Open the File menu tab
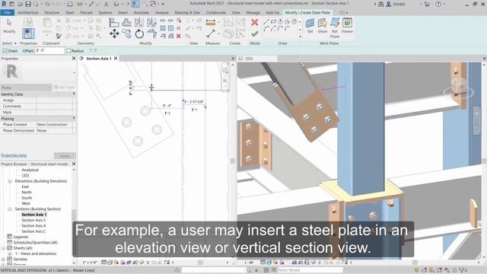Image resolution: width=487 pixels, height=274 pixels. coord(7,12)
